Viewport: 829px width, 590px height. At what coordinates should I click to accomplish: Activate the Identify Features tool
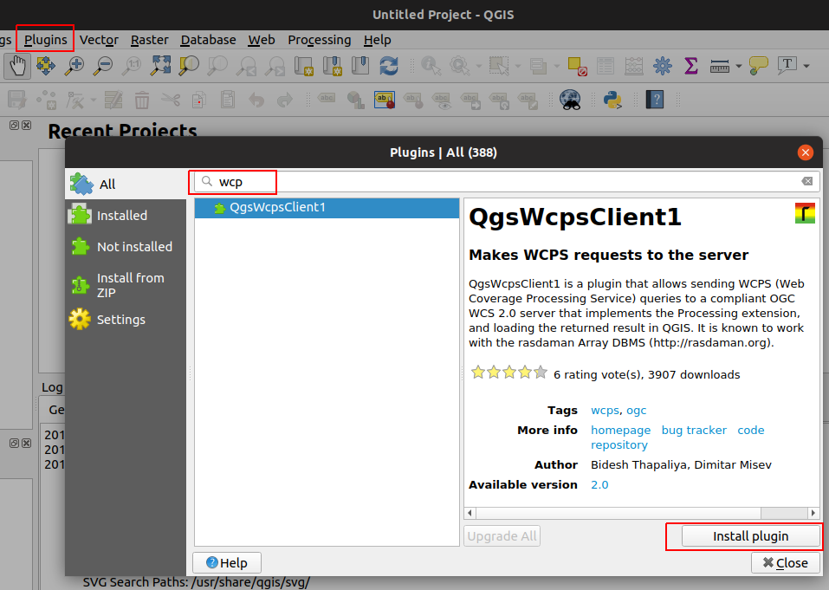pos(431,66)
